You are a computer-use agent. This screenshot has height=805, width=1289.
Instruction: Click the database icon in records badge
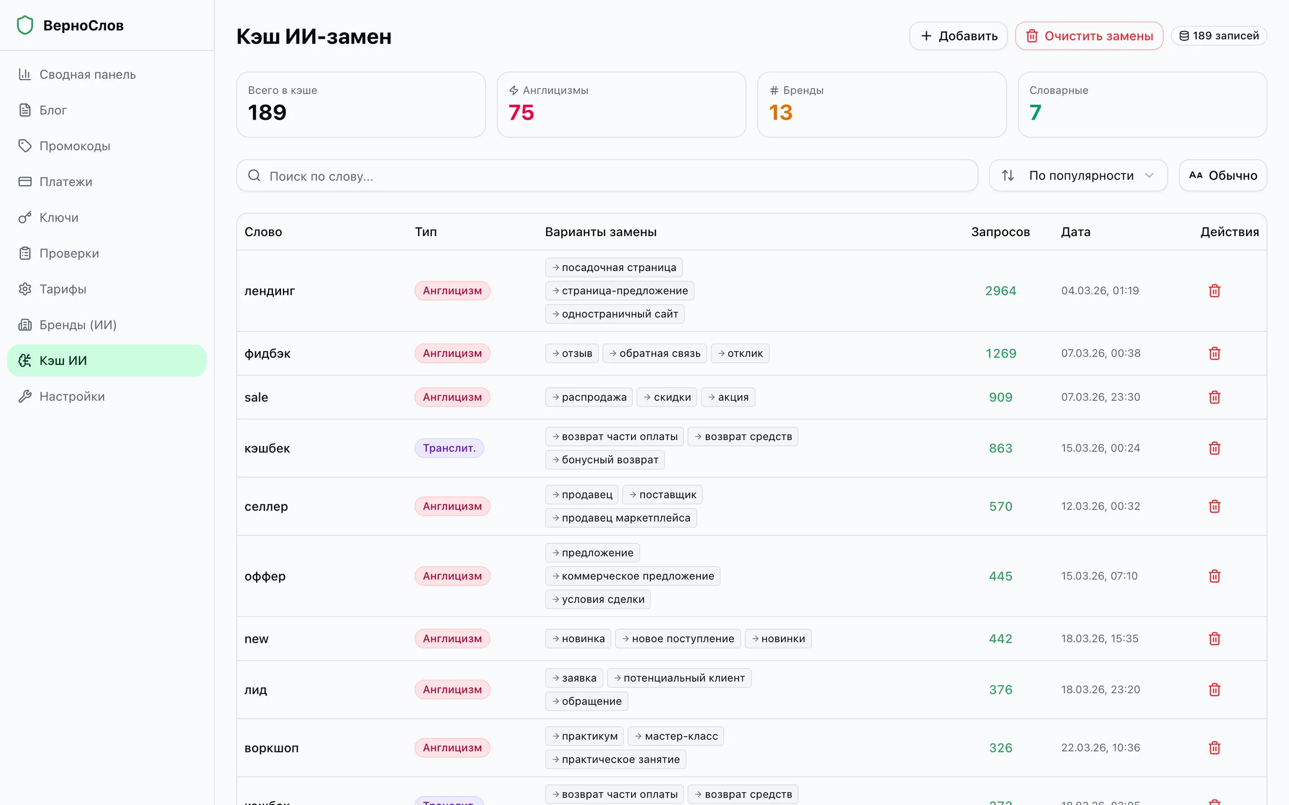click(x=1184, y=36)
